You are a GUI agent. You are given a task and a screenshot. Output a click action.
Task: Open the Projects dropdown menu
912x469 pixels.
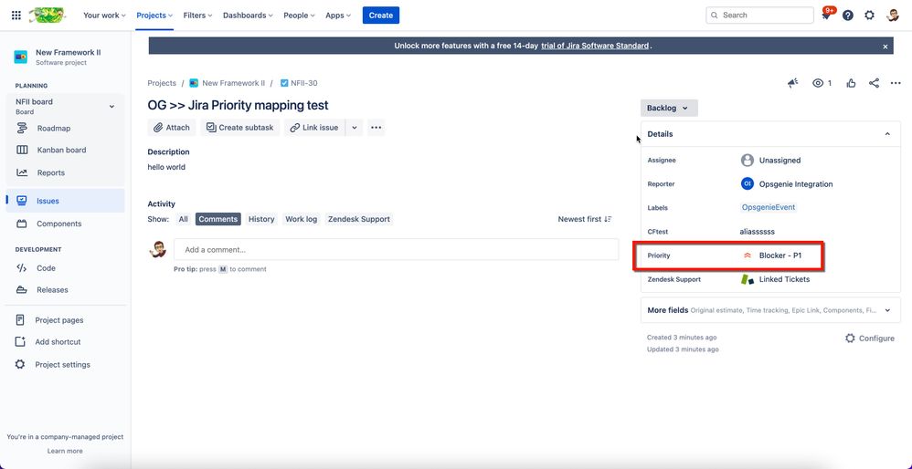tap(154, 16)
